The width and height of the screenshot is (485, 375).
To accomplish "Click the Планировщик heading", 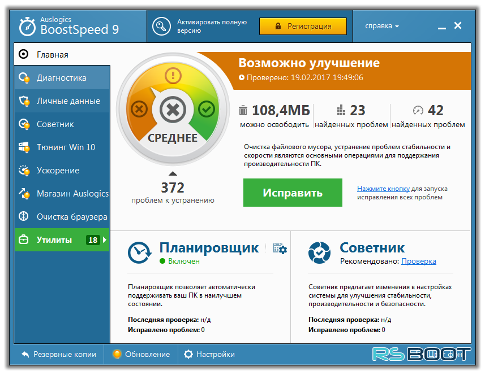I will click(x=209, y=247).
